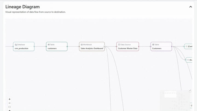The image size is (197, 111).
Task: Zoom in using the plus button
Action: (10, 99)
